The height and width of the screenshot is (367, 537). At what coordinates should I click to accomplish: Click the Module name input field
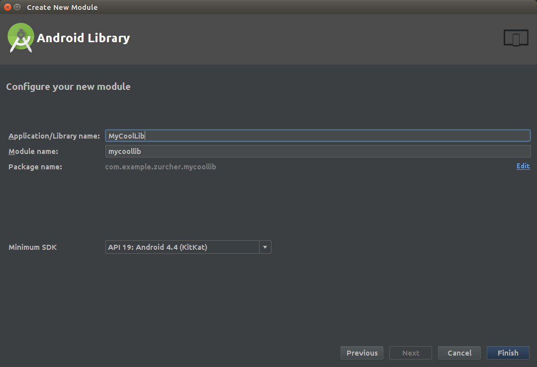(x=318, y=151)
